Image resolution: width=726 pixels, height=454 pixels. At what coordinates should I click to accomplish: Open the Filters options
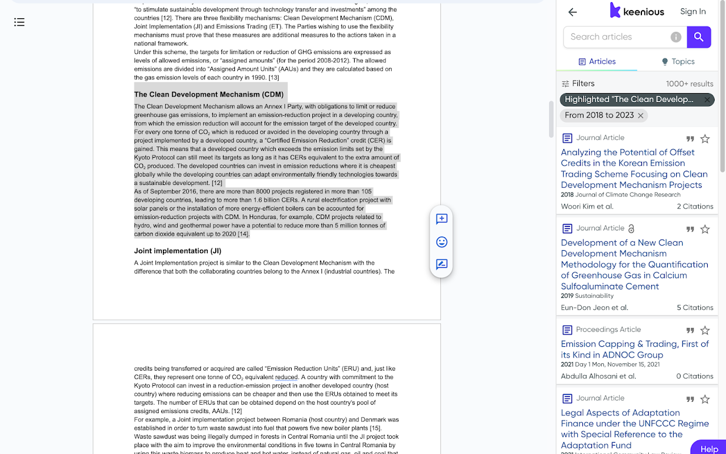tap(578, 83)
